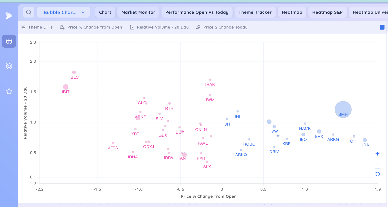Click the search magnifier icon
Viewport: 388px width, 207px height.
(x=29, y=12)
